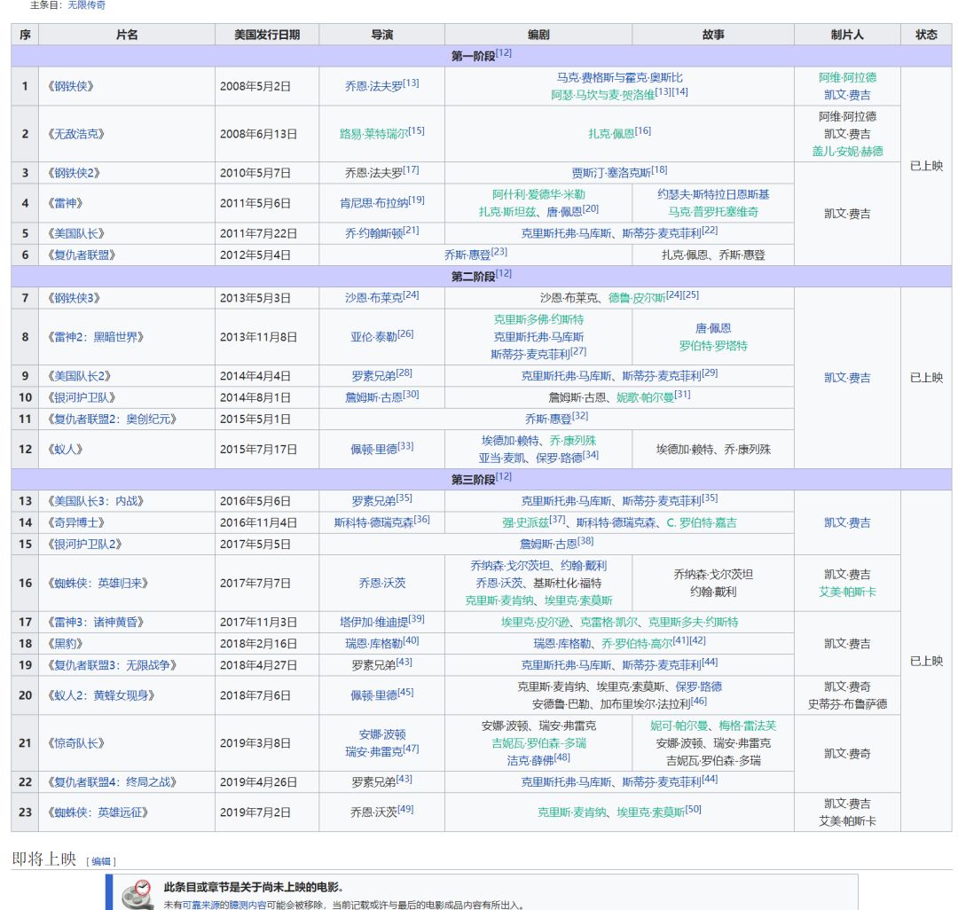The height and width of the screenshot is (910, 958).
Task: Open writer 乔·罗伯特·高尔 link
Action: click(x=637, y=644)
